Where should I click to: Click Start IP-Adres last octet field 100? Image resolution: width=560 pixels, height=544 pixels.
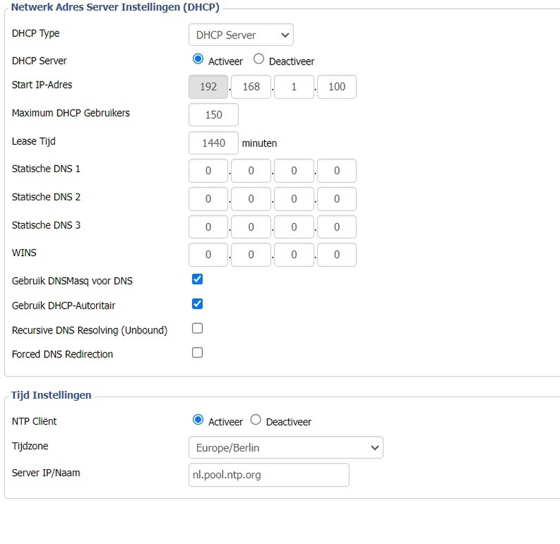pyautogui.click(x=337, y=86)
